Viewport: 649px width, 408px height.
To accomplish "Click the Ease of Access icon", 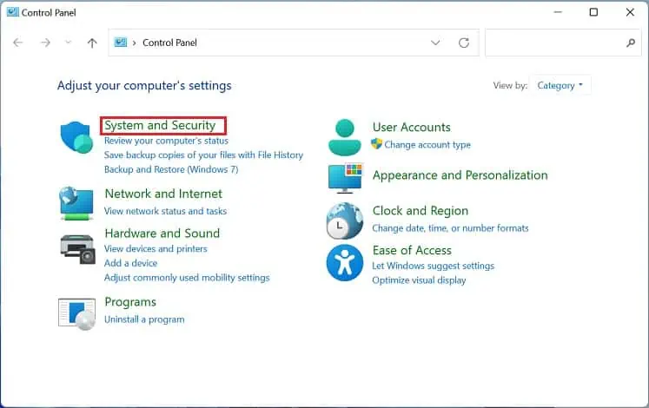I will click(x=345, y=263).
